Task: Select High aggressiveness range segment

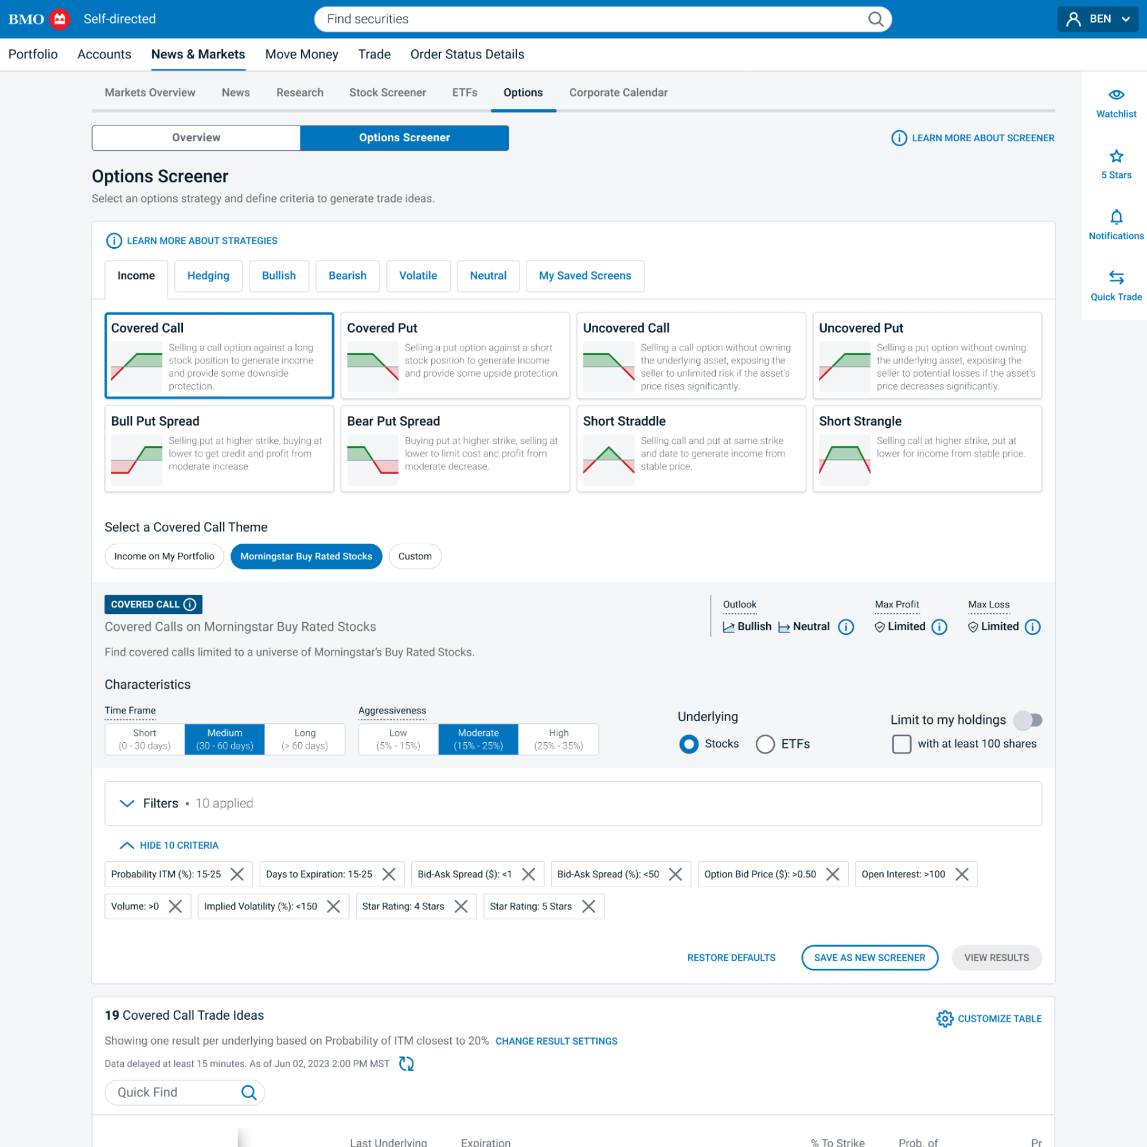Action: (x=558, y=739)
